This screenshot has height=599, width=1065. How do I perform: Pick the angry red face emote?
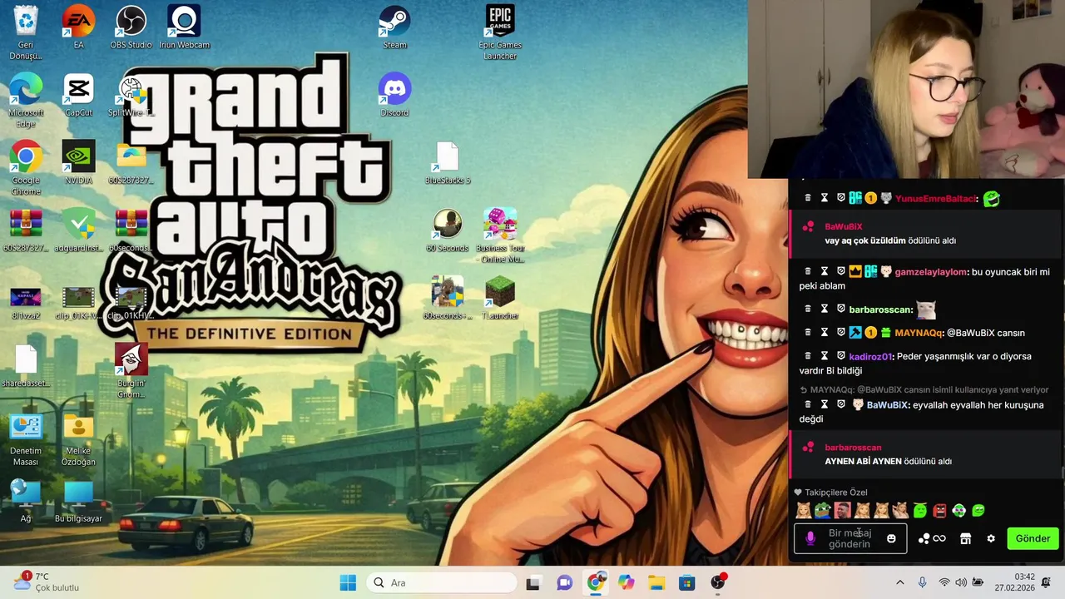939,510
